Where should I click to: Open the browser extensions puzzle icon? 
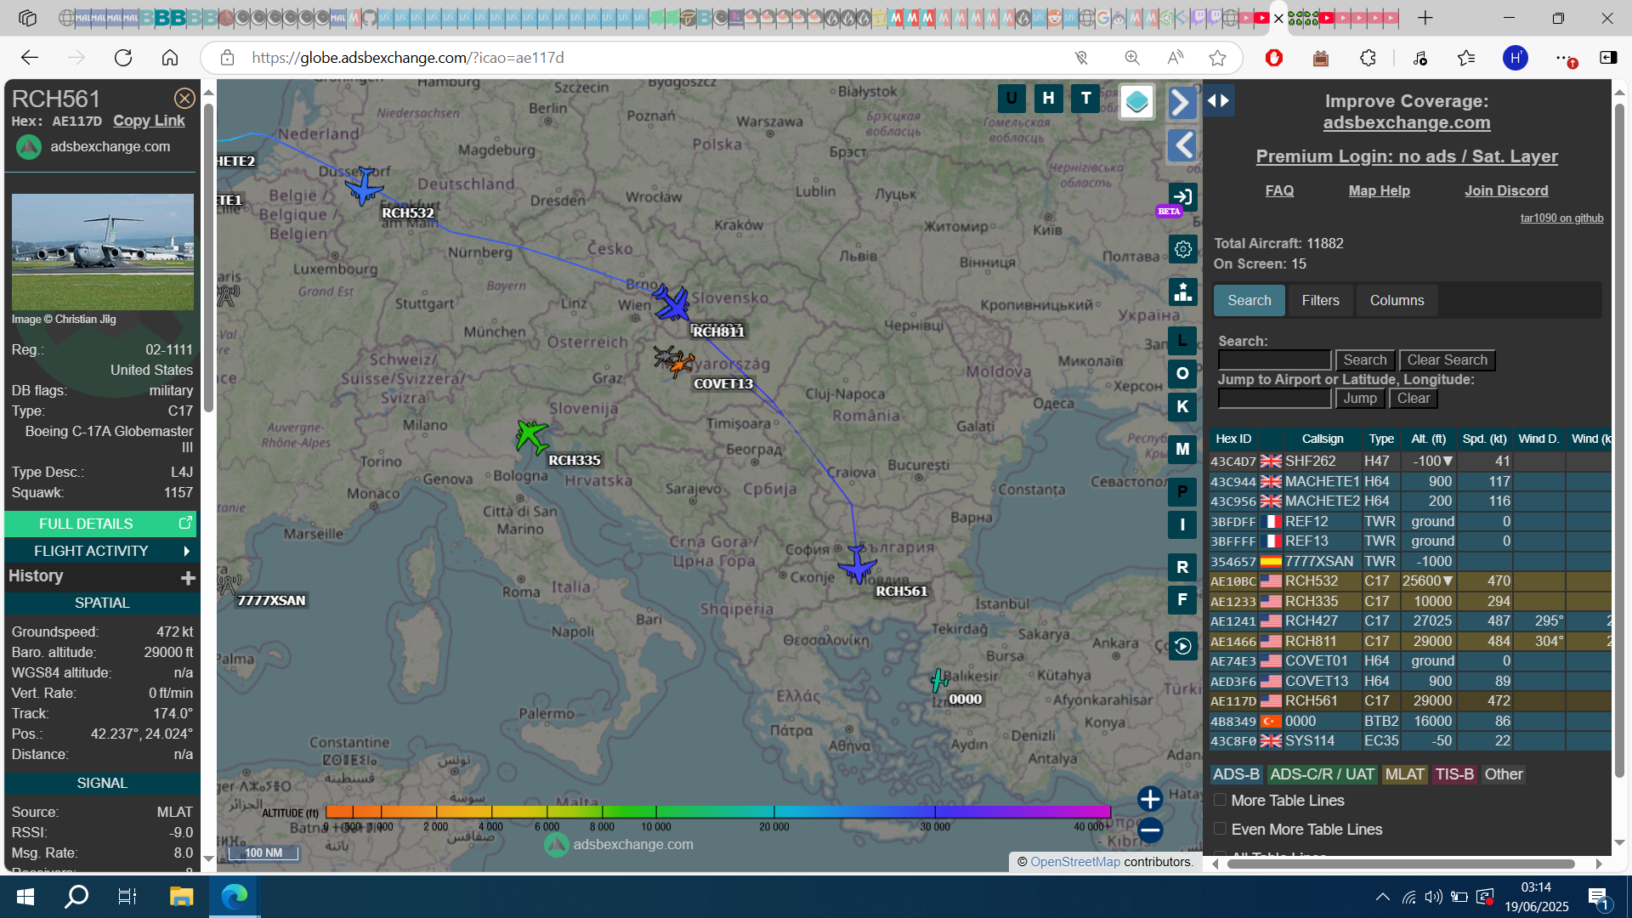1367,58
